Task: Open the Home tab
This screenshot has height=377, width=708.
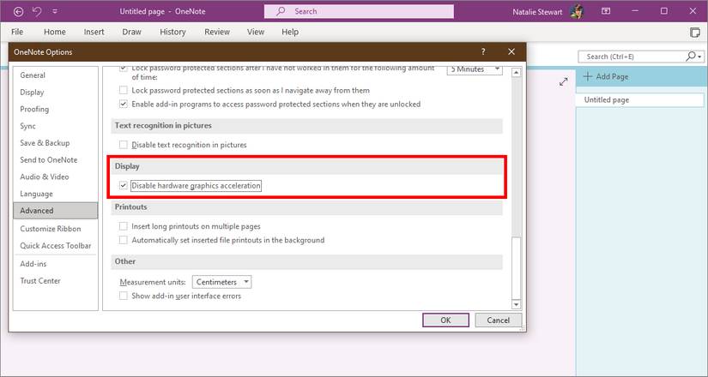Action: (55, 32)
